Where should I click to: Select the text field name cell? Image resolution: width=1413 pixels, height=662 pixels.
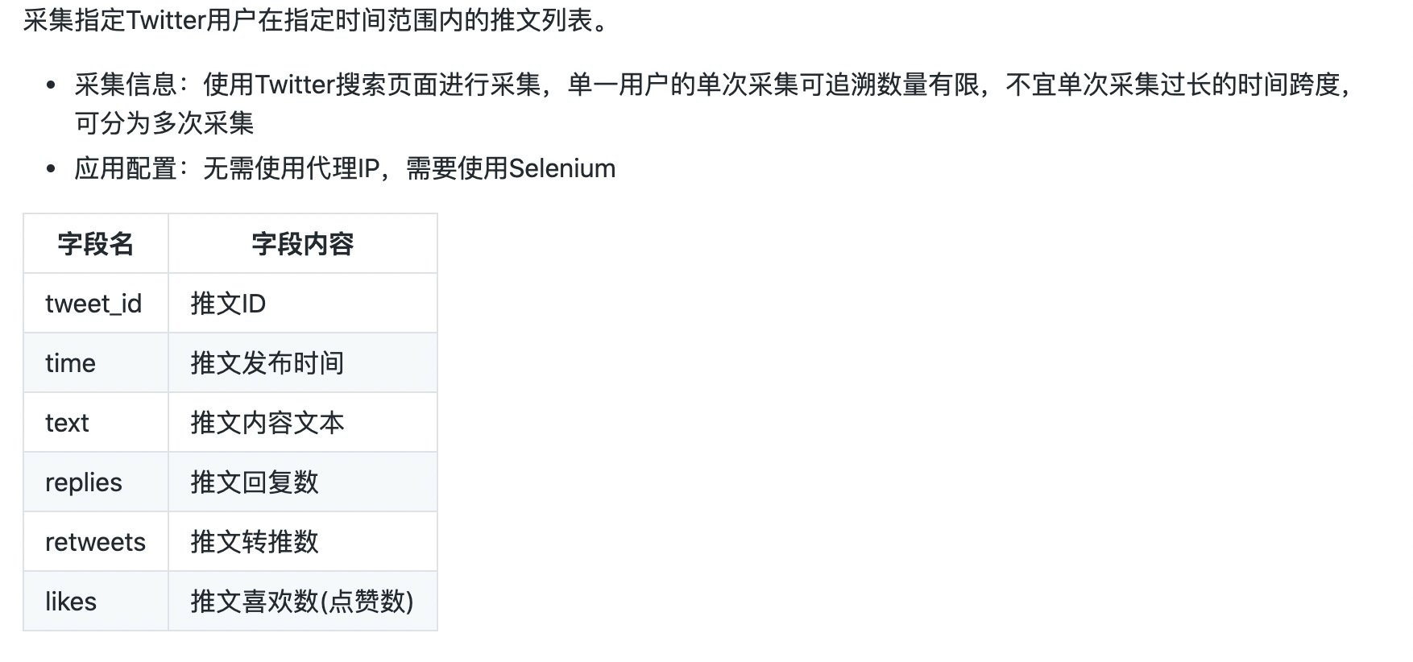tap(67, 423)
